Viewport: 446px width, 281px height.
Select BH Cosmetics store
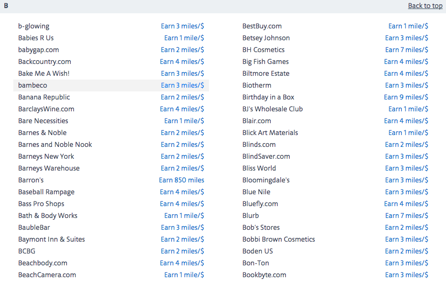pyautogui.click(x=264, y=50)
